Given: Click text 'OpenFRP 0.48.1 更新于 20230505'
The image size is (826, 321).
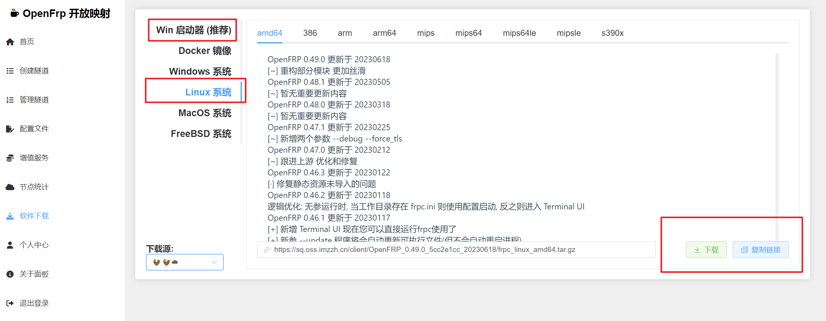Looking at the screenshot, I should click(329, 82).
